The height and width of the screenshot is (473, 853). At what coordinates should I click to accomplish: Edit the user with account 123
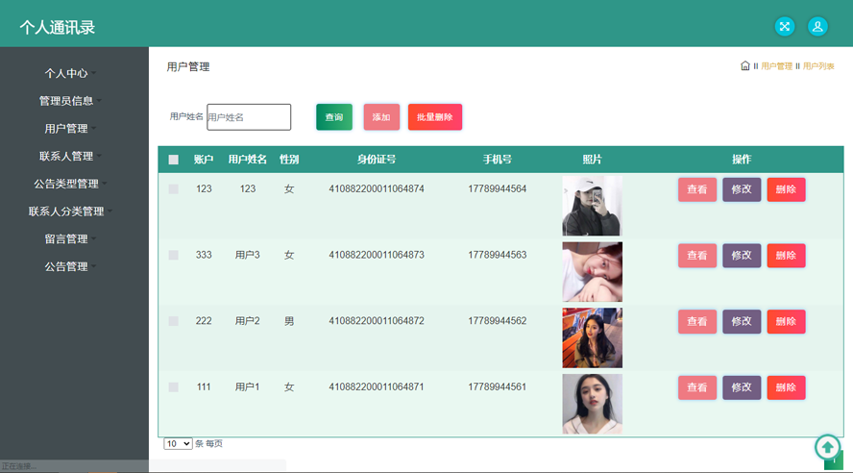tap(742, 189)
